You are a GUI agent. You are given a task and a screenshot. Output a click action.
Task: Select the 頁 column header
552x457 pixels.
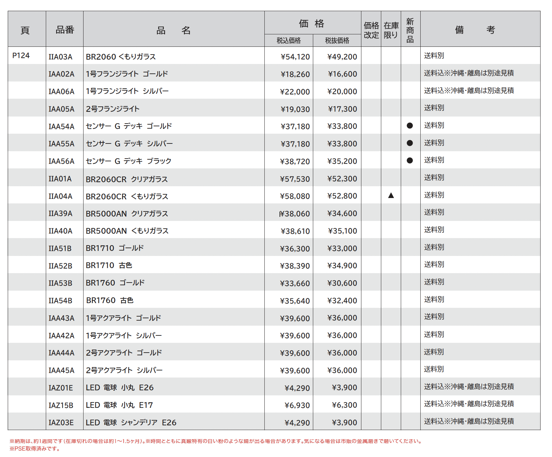tap(25, 30)
